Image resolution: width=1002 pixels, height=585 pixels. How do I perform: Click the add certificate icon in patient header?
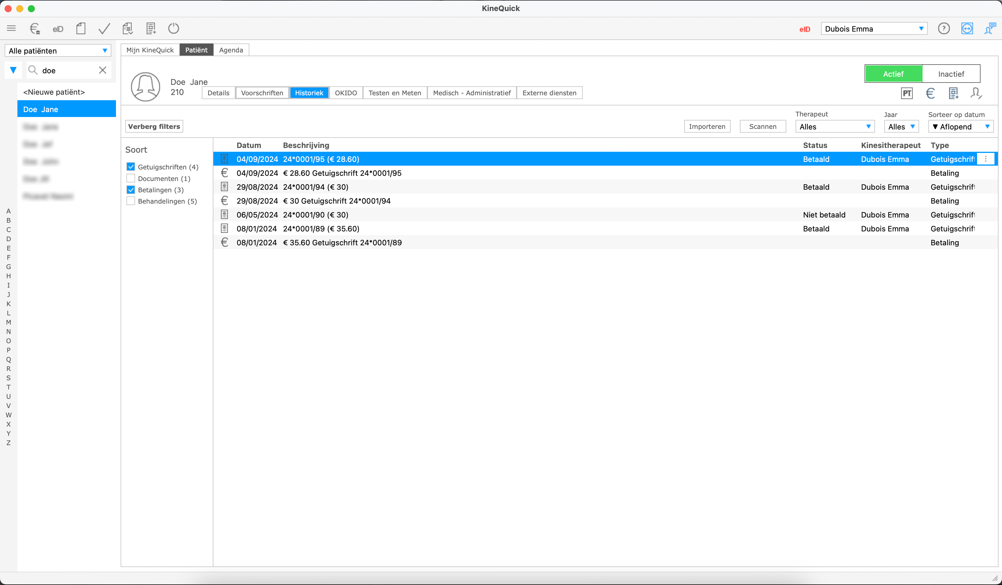pyautogui.click(x=954, y=93)
